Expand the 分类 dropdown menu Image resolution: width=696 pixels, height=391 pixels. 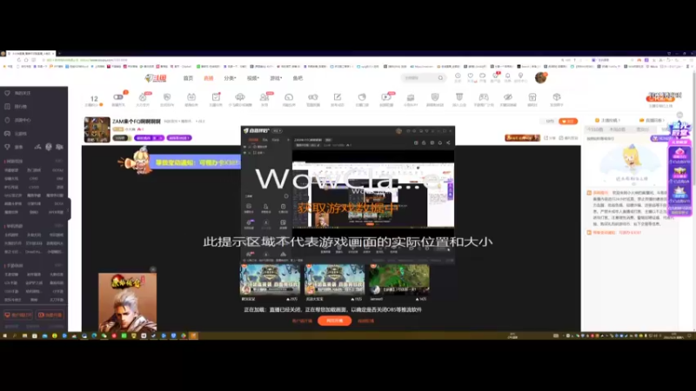230,78
